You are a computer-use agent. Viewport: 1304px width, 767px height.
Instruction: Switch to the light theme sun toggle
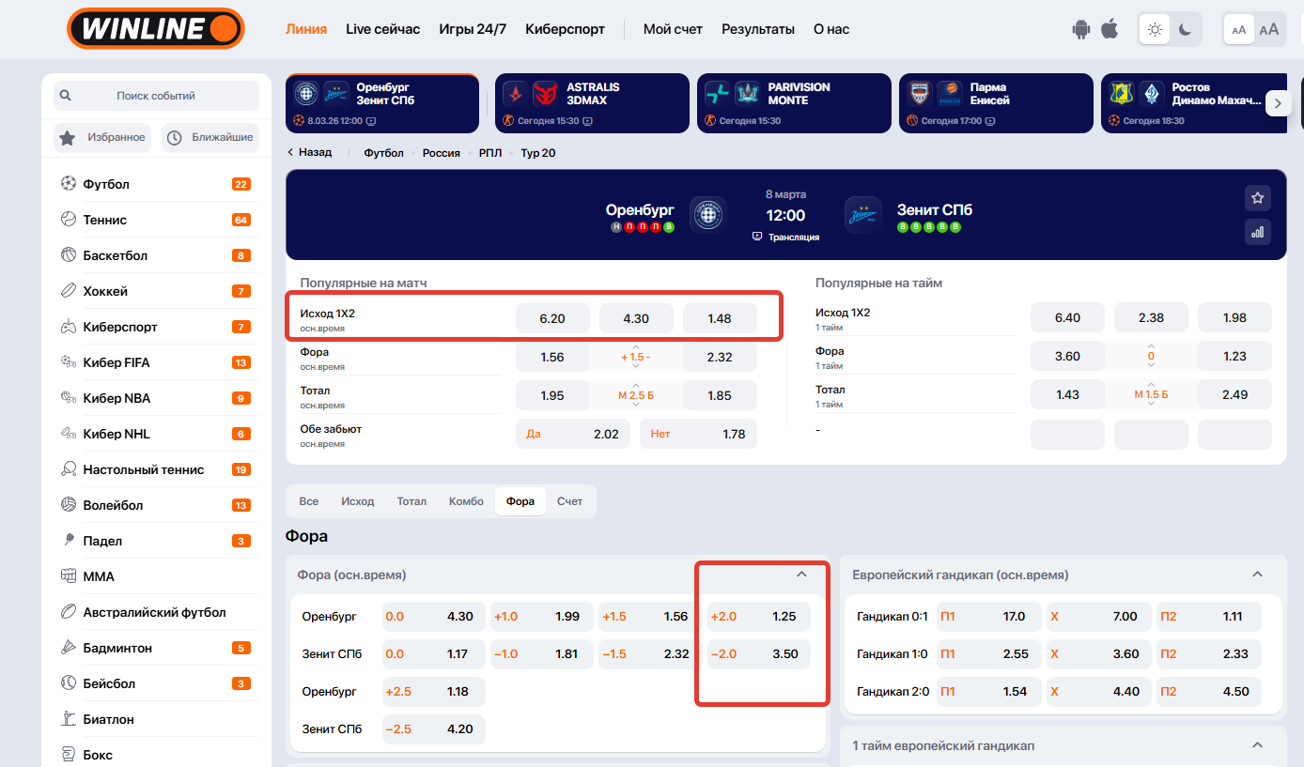pos(1155,29)
